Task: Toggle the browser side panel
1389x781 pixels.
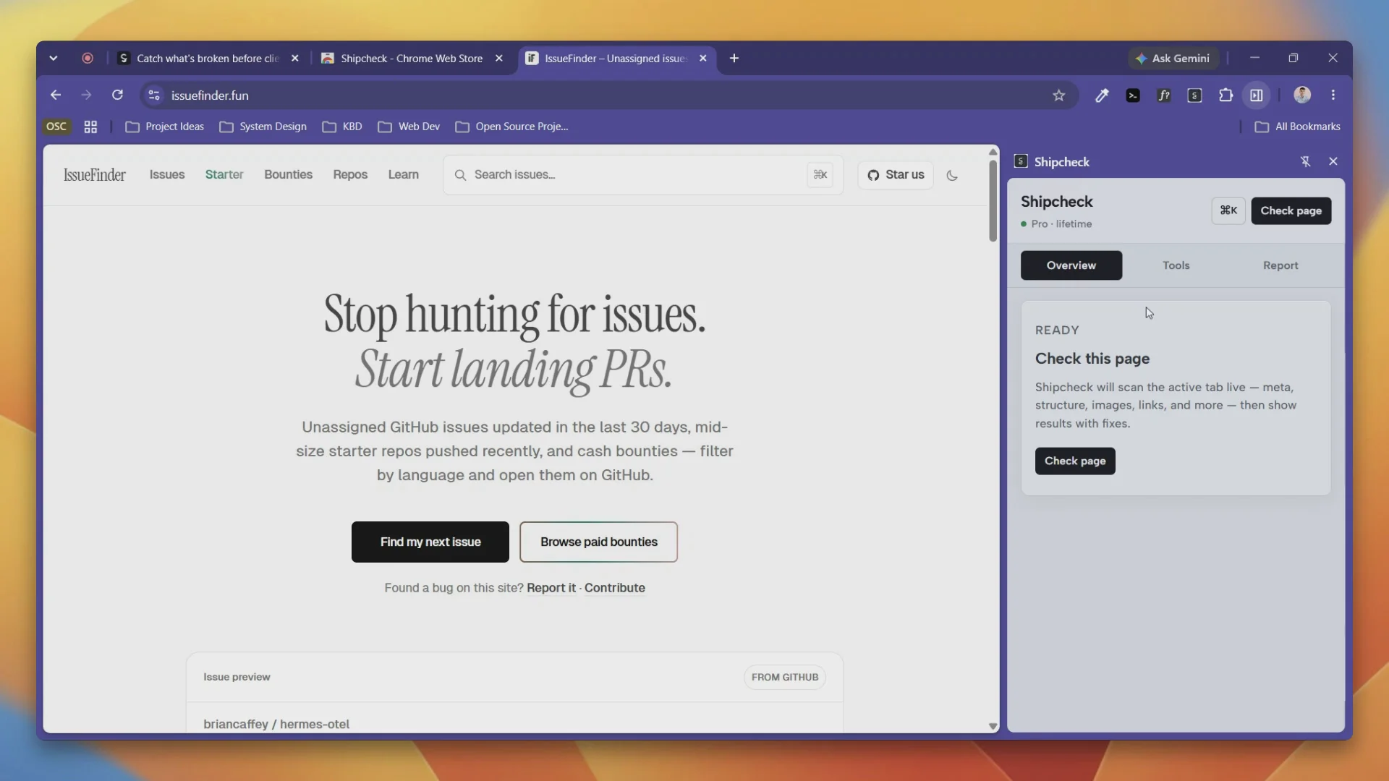Action: 1257,95
